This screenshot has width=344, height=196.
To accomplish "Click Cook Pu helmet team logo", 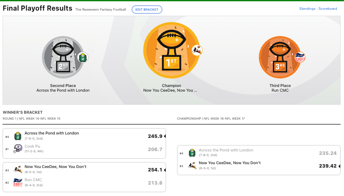I will click(17, 149).
